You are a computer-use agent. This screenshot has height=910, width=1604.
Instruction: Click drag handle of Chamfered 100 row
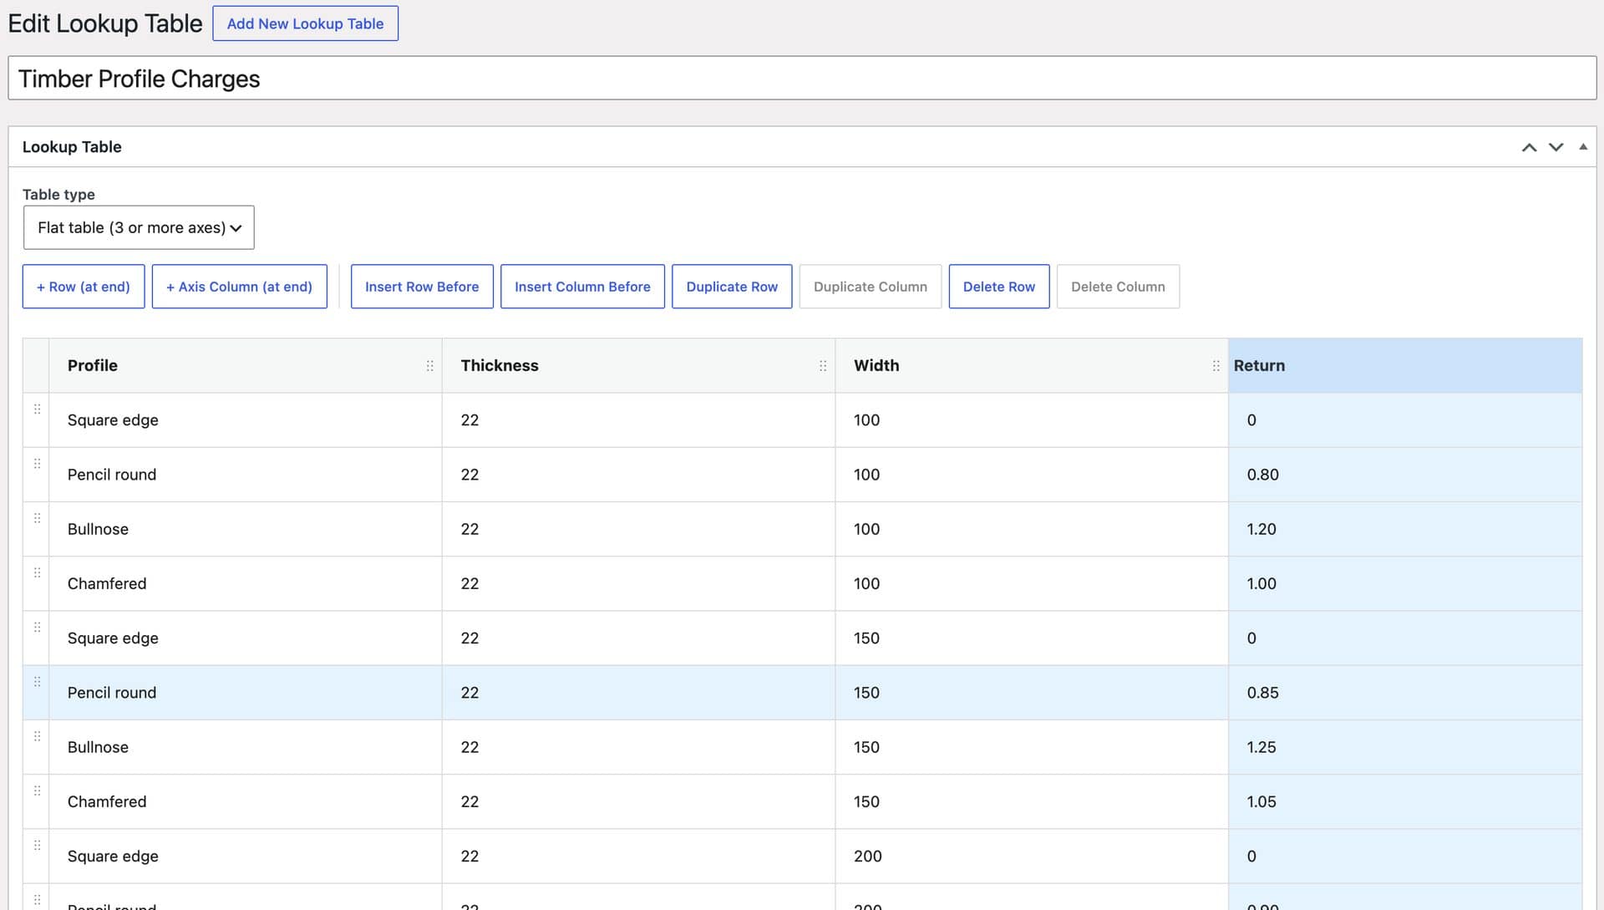point(37,573)
